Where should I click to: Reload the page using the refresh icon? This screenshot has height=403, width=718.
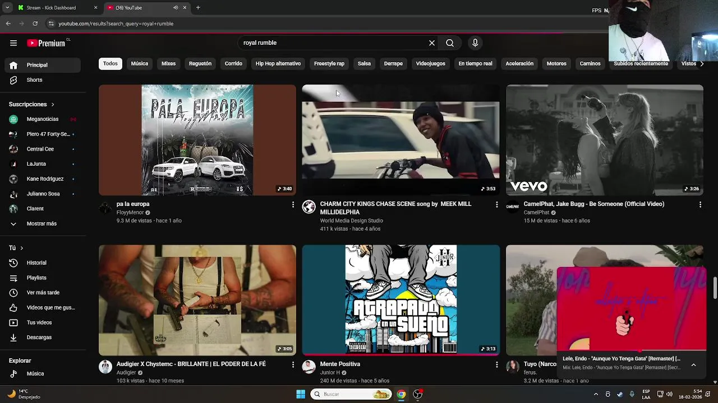click(x=35, y=24)
